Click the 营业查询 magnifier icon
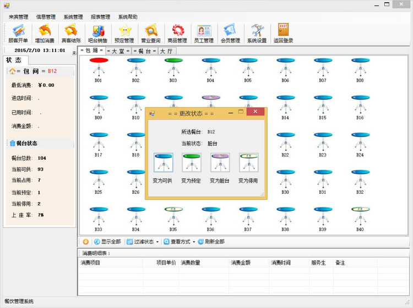This screenshot has height=308, width=413. [x=150, y=32]
